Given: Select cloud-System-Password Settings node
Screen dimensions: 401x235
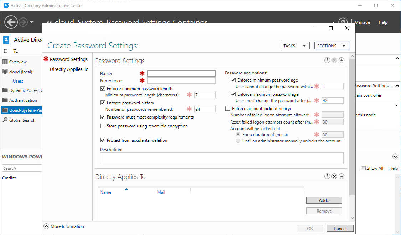Looking at the screenshot, I should (21, 110).
